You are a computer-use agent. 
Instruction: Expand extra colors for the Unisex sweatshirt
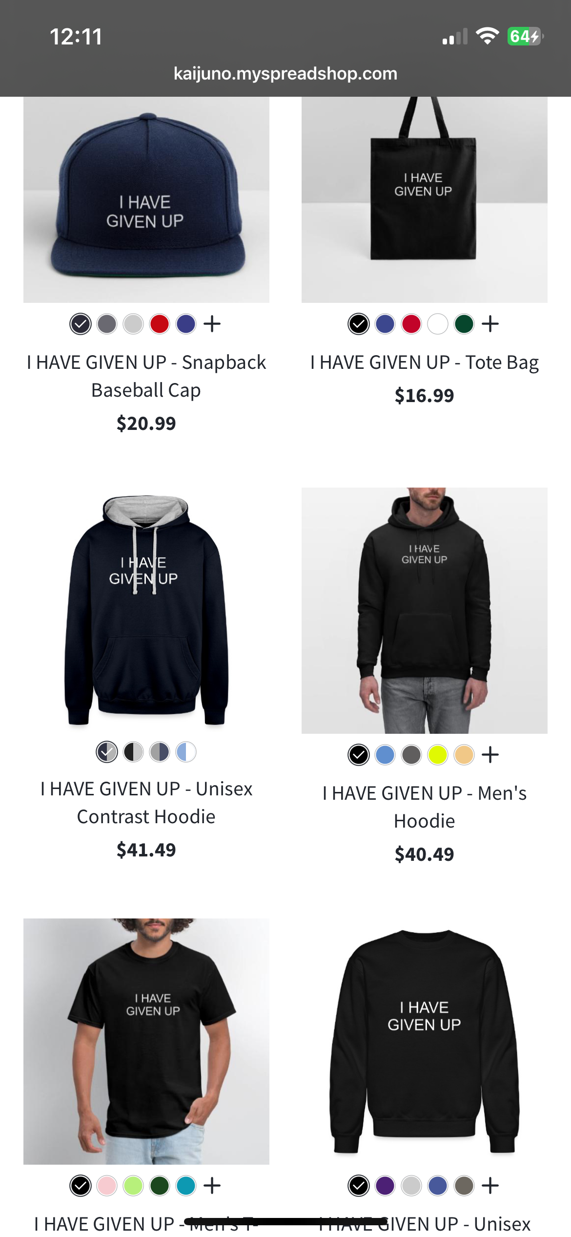pos(490,1186)
